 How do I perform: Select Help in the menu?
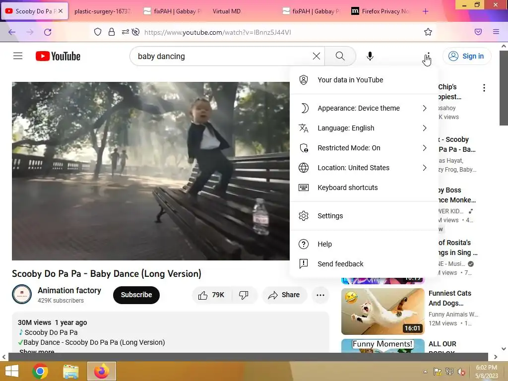click(x=364, y=244)
